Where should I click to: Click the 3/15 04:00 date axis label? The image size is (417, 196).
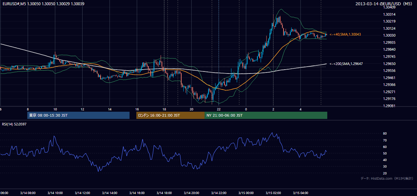point(301,193)
